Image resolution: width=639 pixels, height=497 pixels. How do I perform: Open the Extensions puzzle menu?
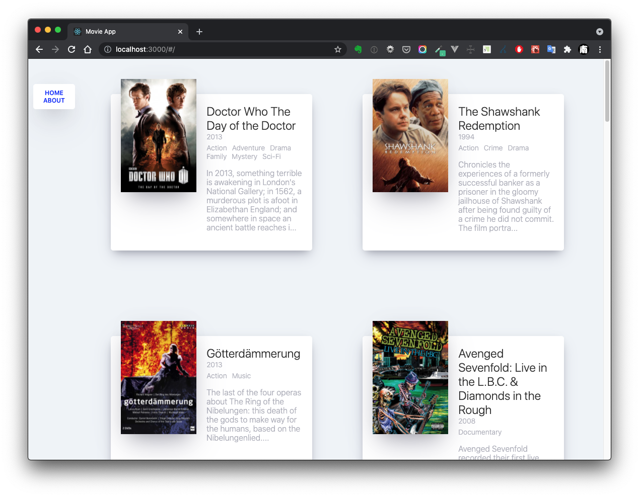click(x=567, y=49)
